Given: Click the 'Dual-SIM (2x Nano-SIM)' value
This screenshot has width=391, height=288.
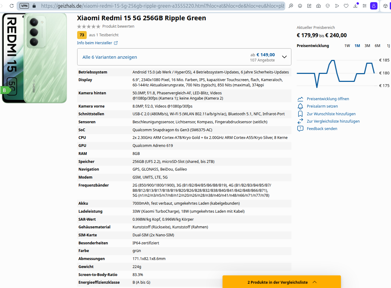Looking at the screenshot, I should (x=153, y=235).
